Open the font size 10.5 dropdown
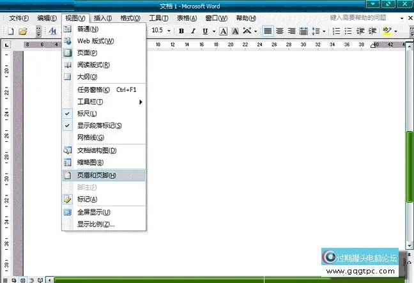 pyautogui.click(x=169, y=31)
